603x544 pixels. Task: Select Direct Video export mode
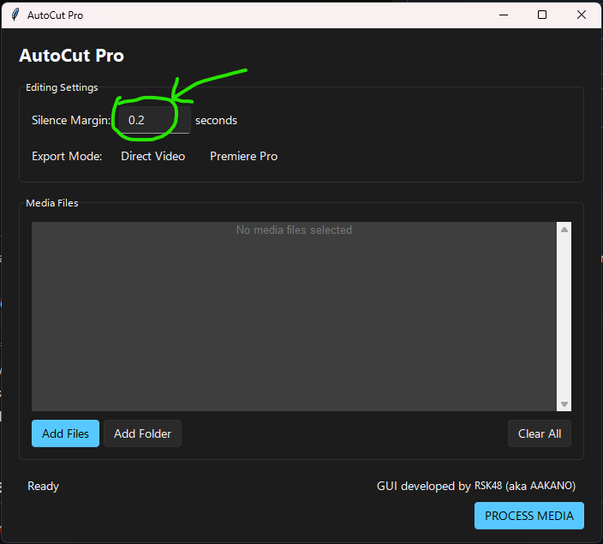pyautogui.click(x=152, y=156)
